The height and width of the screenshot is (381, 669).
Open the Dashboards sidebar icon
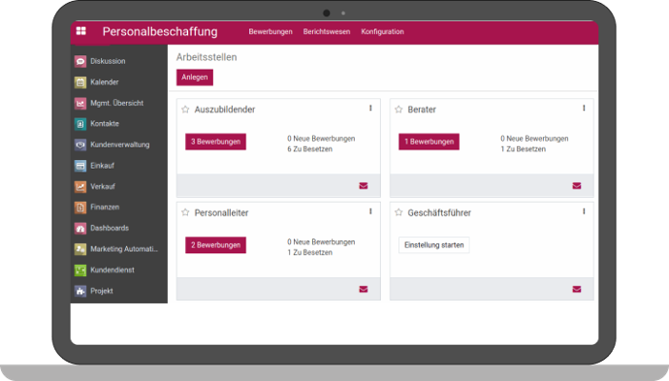pyautogui.click(x=80, y=228)
